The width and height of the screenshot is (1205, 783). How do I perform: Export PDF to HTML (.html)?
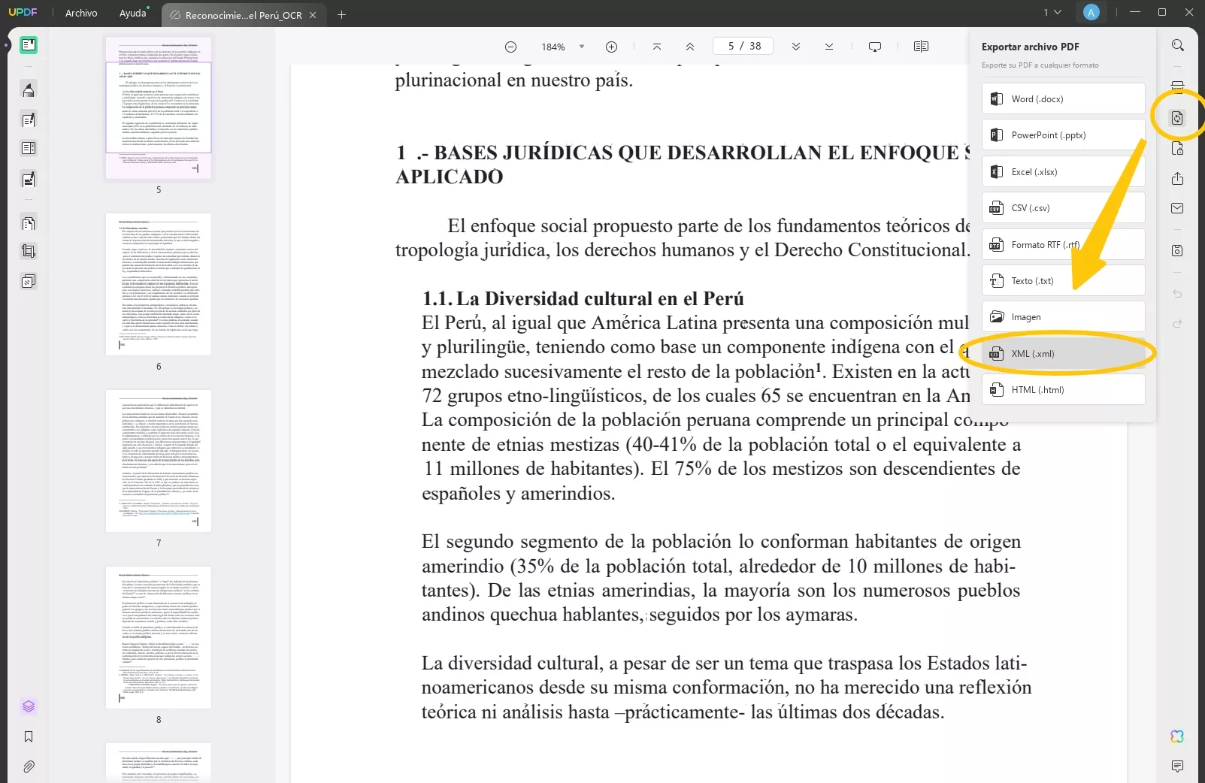(1063, 389)
